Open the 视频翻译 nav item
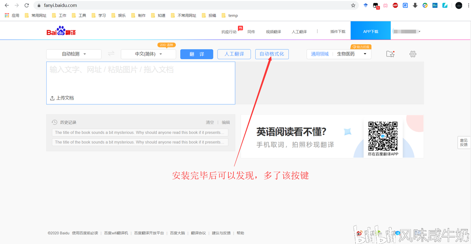471x244 pixels. [273, 32]
